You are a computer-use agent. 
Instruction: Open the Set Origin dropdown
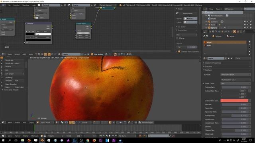pos(14,74)
